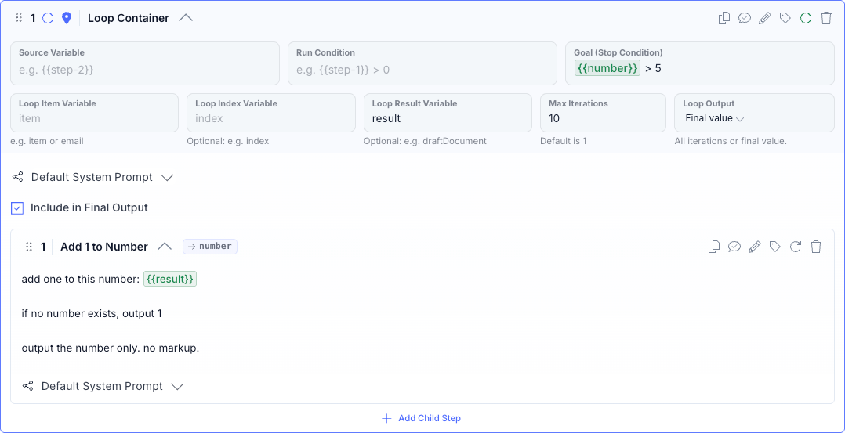Click hint 'e.g. item or email'
The image size is (845, 433).
[x=47, y=141]
